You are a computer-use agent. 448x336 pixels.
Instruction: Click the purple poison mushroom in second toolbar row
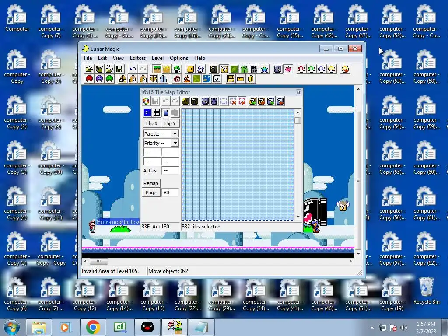click(x=99, y=79)
